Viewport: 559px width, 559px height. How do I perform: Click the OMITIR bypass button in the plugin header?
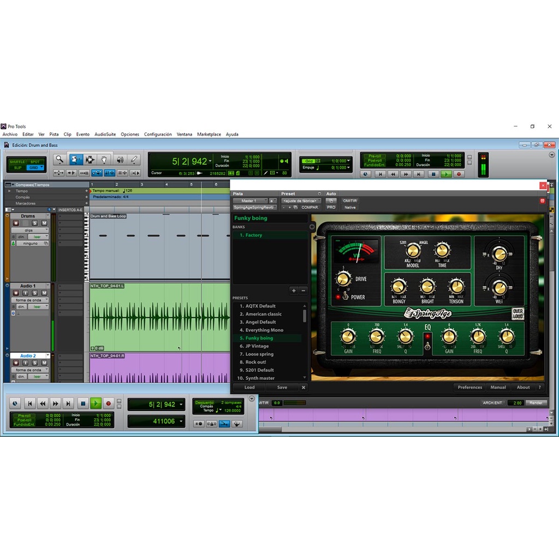click(350, 201)
